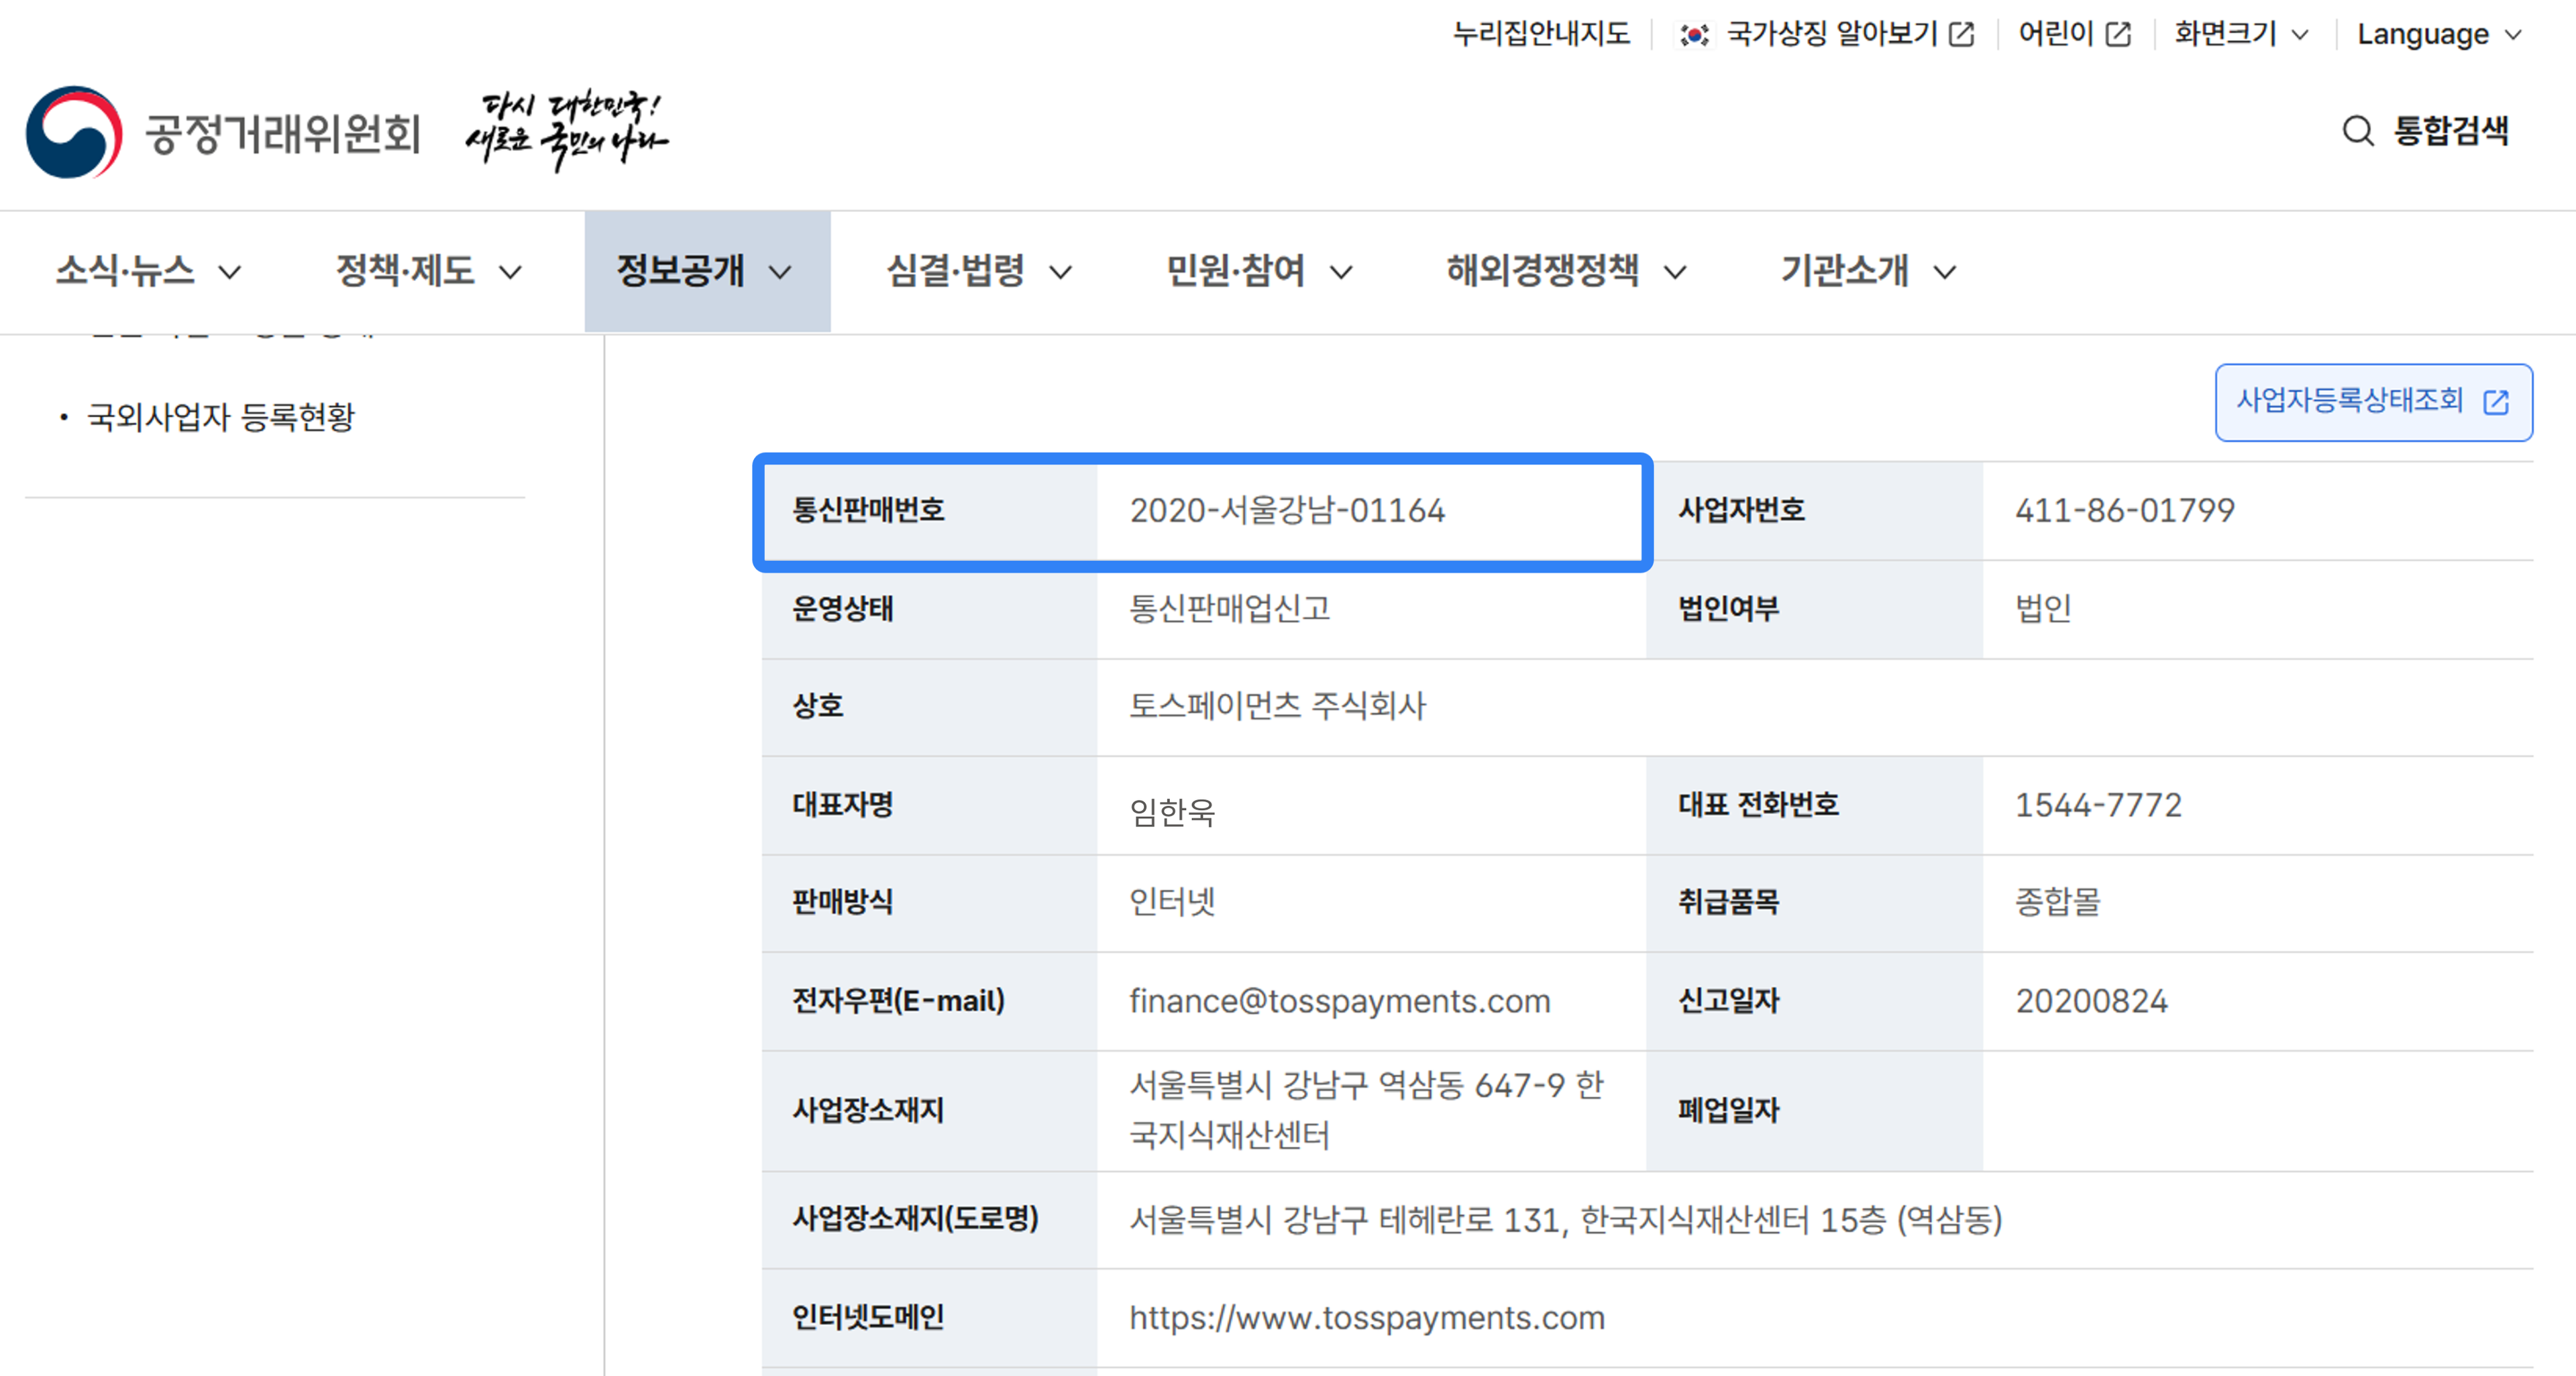Click external-link icon beside 국가상징 알아보기
2576x1376 pixels.
point(1962,35)
